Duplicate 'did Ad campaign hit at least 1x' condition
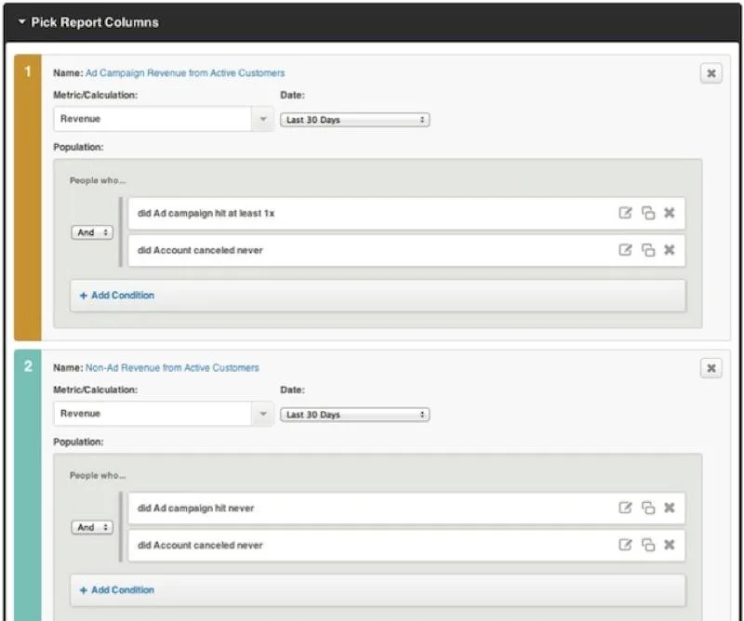Screen dimensions: 744x621 (x=648, y=213)
